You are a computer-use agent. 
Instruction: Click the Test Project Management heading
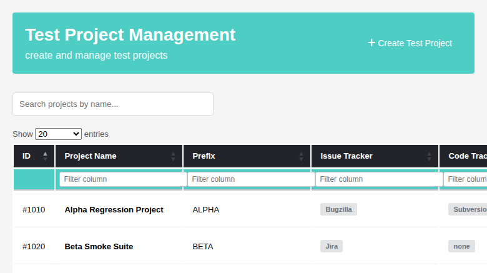(130, 34)
